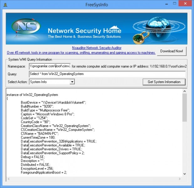The image size is (194, 188).
Task: Click the CSName = "BADMIN-PC" line
Action: coord(40,134)
